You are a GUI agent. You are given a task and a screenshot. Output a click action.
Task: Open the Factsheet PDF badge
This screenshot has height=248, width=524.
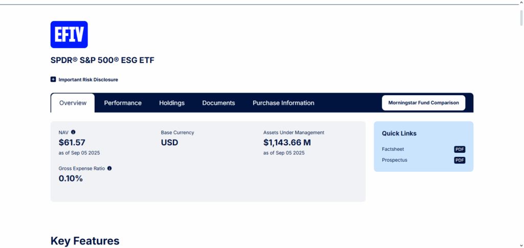pos(460,149)
